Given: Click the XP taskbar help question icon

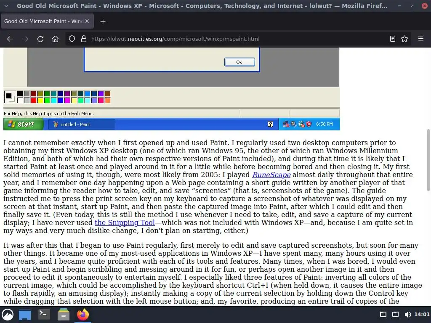Looking at the screenshot, I should point(270,124).
